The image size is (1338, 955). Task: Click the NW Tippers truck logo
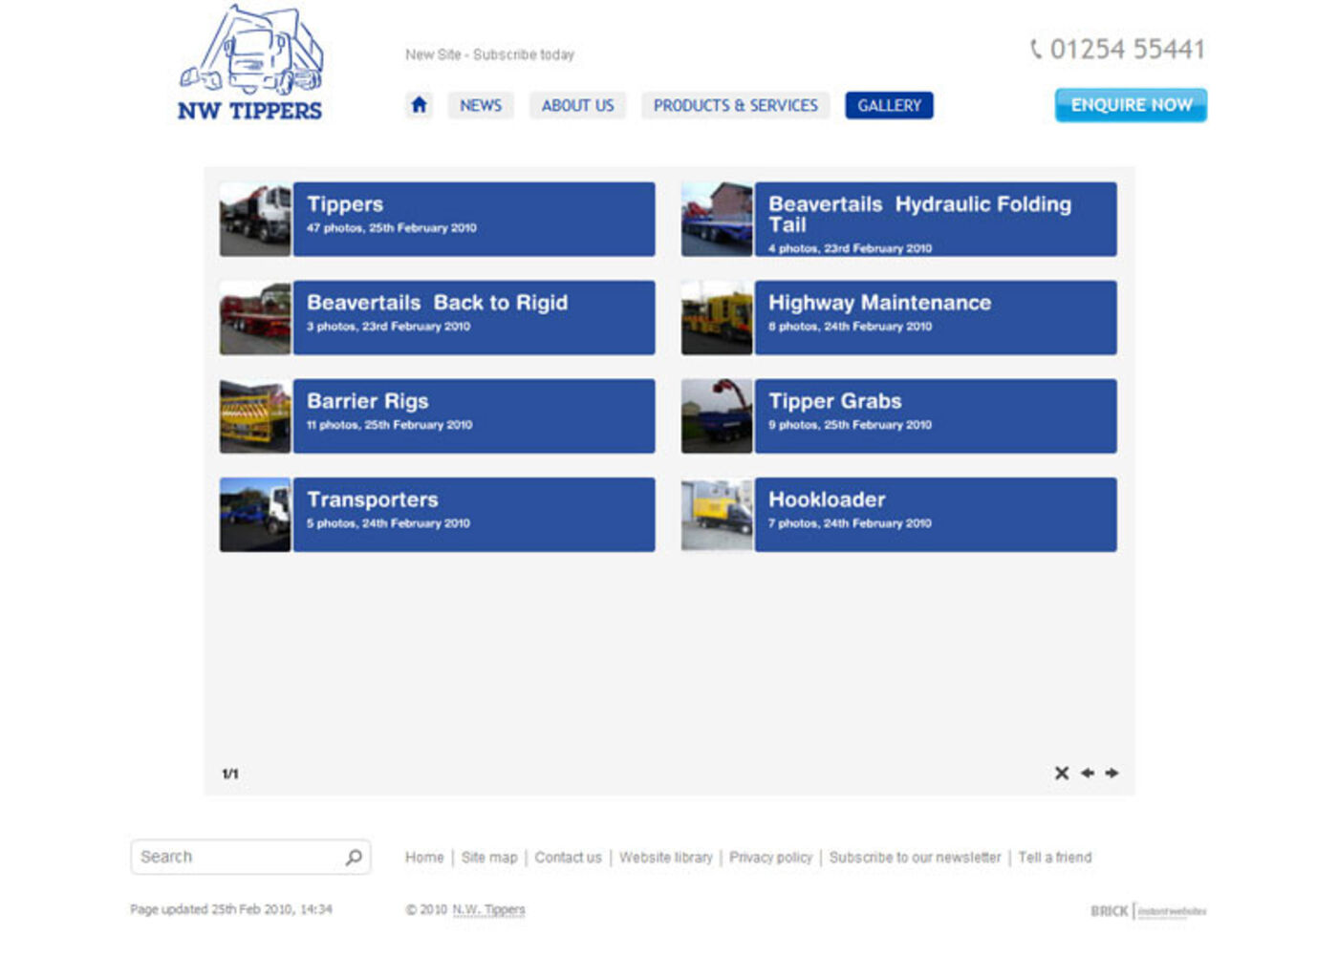251,65
